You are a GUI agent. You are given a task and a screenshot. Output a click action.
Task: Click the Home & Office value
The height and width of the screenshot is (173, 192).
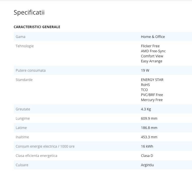153,37
